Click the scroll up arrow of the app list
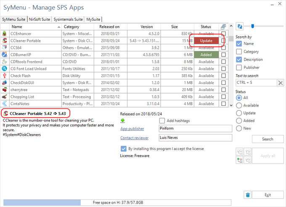 (231, 26)
